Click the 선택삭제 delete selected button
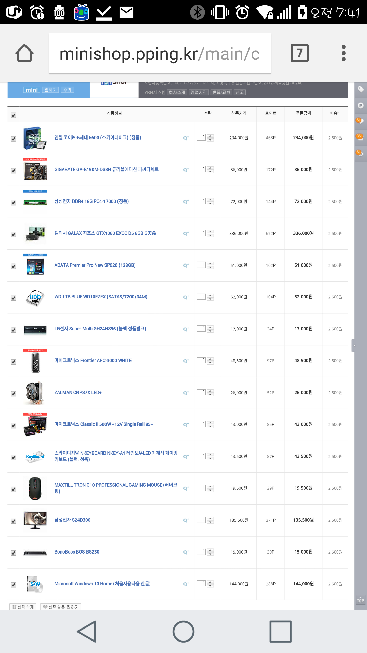367x653 pixels. coord(23,607)
